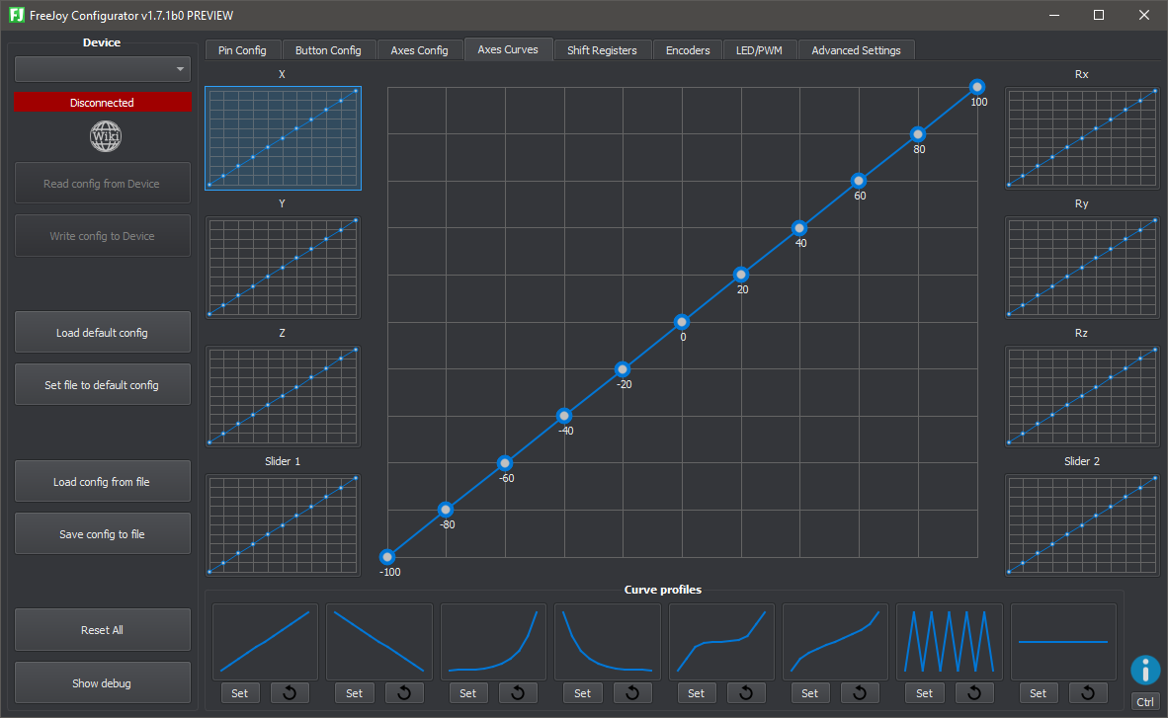This screenshot has width=1168, height=718.
Task: Click Load config from file
Action: (x=102, y=481)
